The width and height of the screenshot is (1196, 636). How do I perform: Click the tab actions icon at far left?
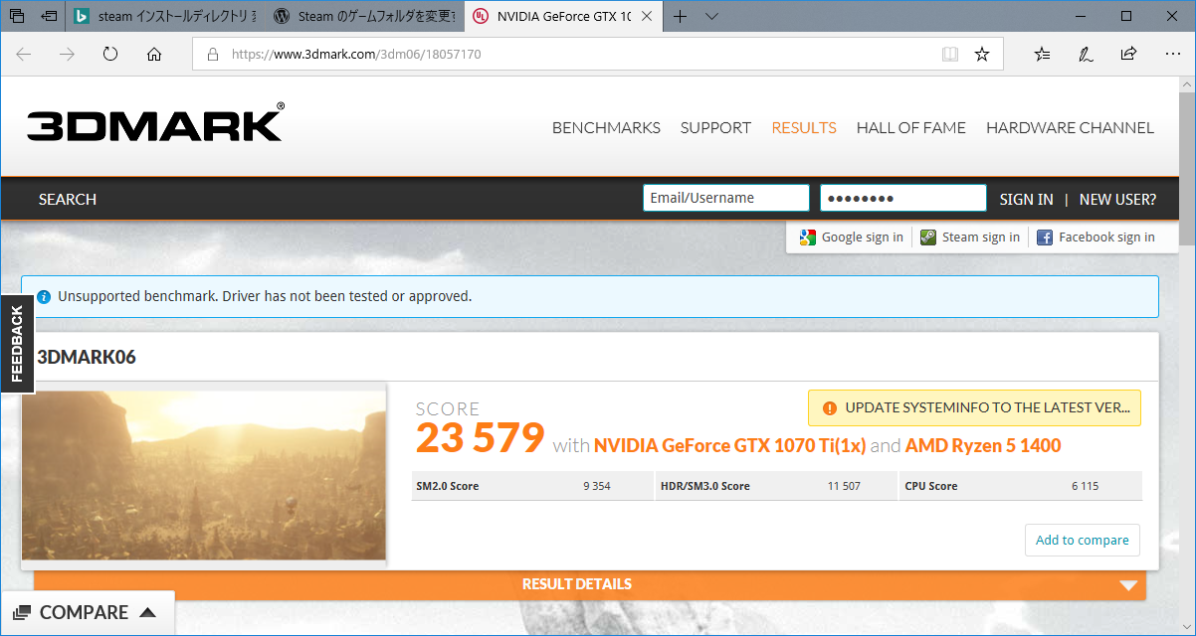(17, 16)
